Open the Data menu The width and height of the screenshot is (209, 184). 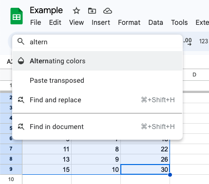click(156, 22)
